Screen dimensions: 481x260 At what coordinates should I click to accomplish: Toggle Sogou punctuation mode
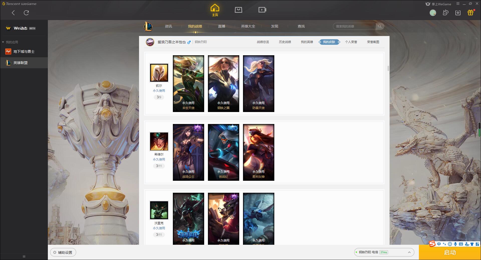point(444,244)
